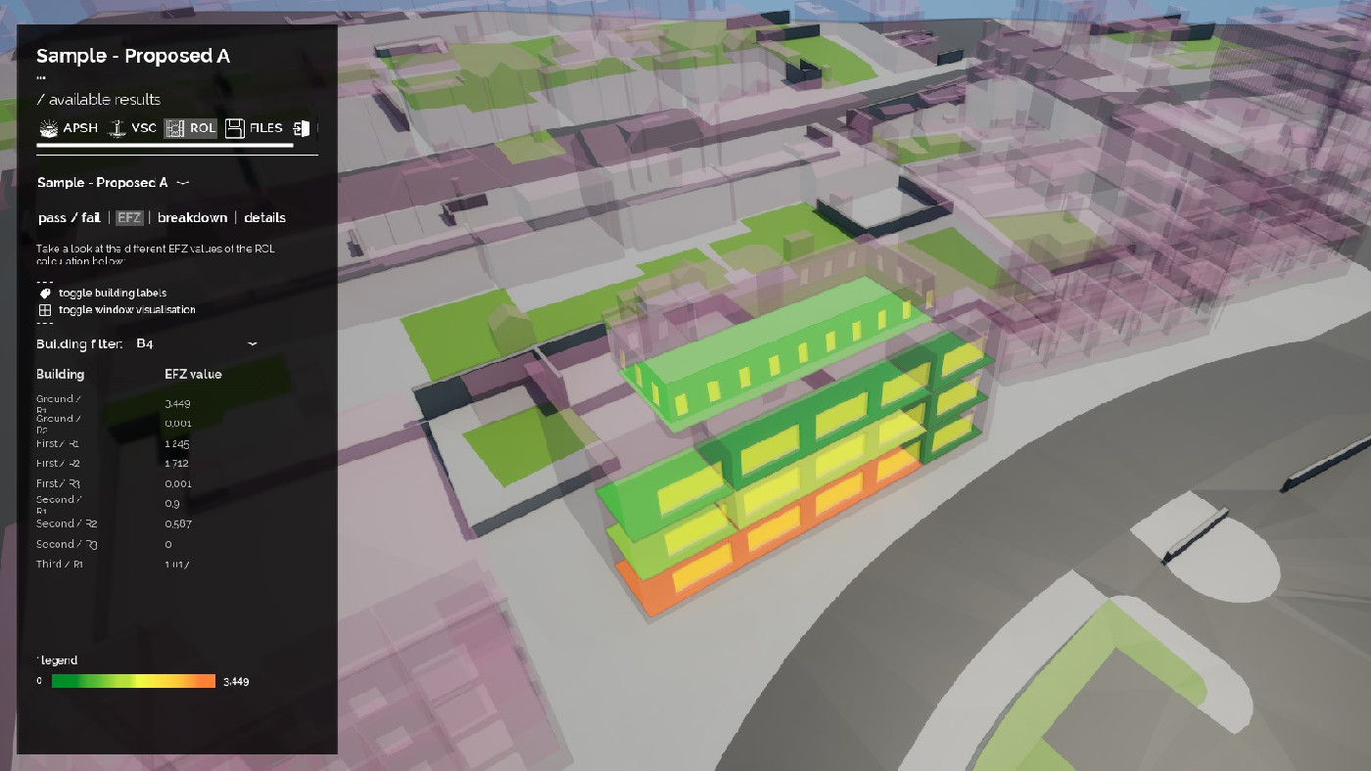Click the green-to-orange legend gradient bar

point(133,681)
